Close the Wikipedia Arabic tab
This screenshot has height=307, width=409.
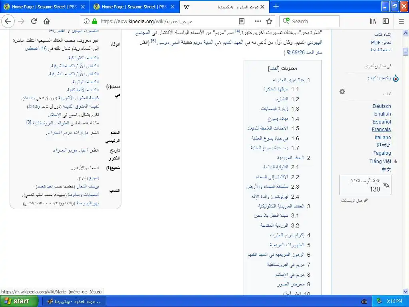262,7
